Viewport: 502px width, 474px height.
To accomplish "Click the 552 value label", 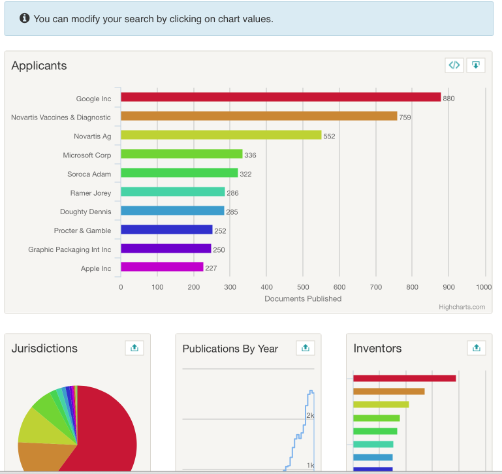I will pos(329,136).
